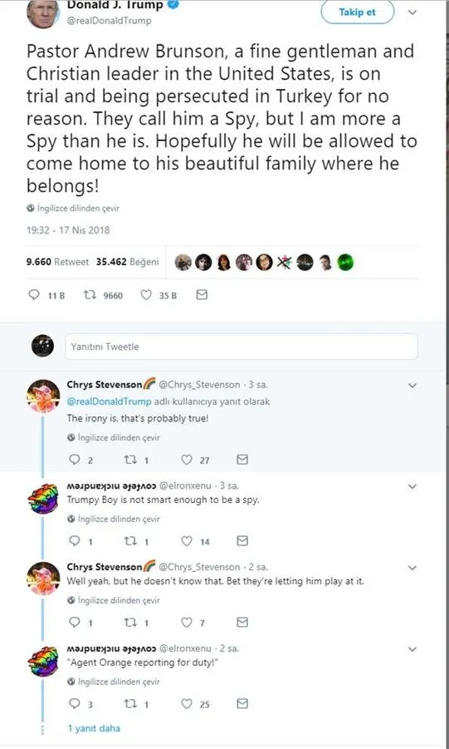
Task: Like the main tweet with 35 B
Action: pyautogui.click(x=146, y=295)
